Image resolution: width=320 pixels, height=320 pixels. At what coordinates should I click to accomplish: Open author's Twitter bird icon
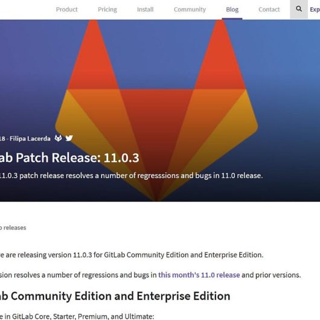tap(69, 138)
